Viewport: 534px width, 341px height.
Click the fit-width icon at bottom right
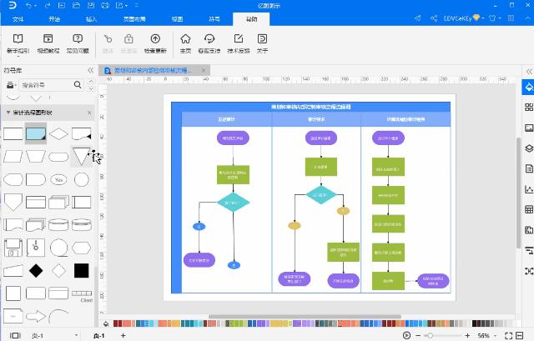(520, 335)
